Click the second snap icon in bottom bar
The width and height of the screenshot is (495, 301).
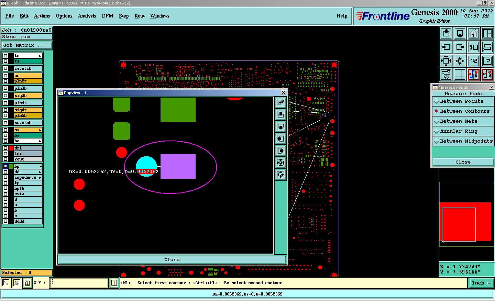coord(17,283)
